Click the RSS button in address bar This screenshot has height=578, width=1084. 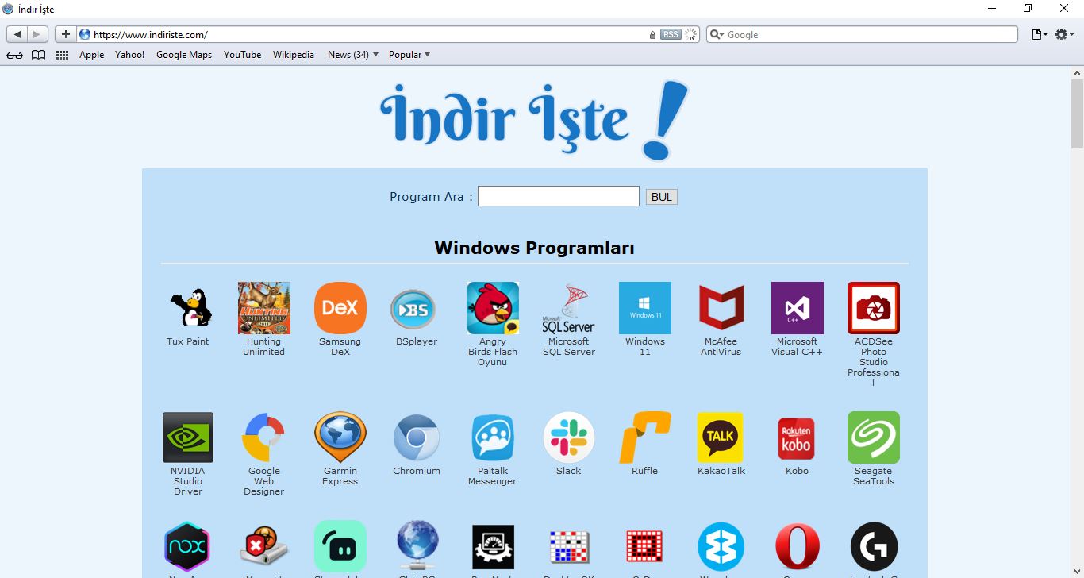click(671, 35)
